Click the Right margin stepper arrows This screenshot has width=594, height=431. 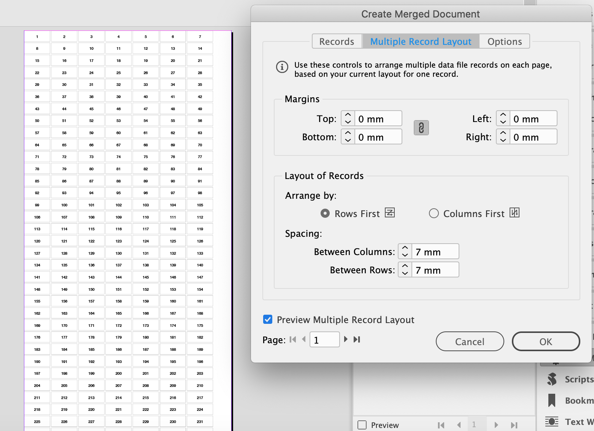coord(503,136)
